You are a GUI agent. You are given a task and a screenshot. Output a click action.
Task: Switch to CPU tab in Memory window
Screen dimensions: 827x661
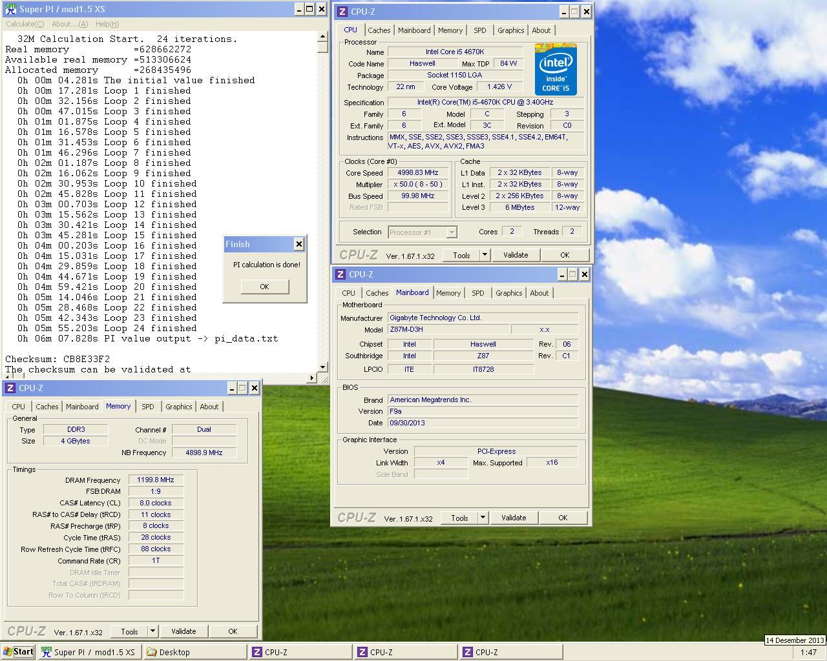(19, 407)
